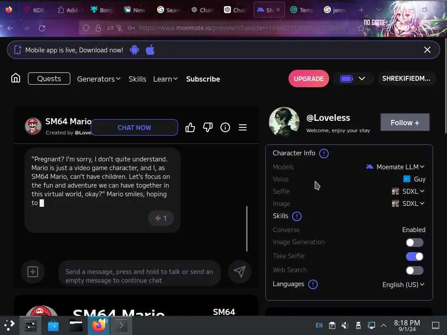Open the Apple app download icon
The image size is (447, 335).
[x=150, y=50]
